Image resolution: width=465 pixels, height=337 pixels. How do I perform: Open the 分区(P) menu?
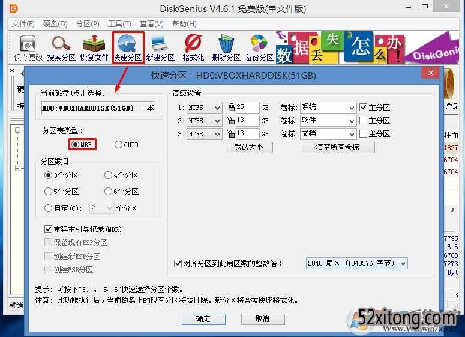[x=88, y=24]
